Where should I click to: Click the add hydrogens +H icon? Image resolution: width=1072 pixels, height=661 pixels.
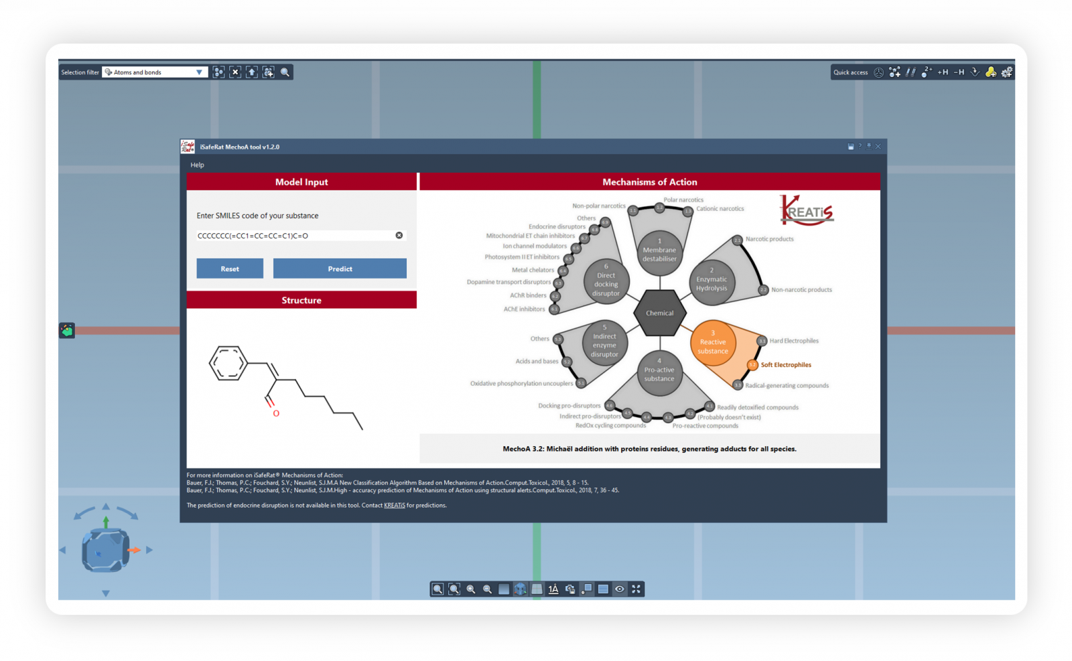click(943, 72)
